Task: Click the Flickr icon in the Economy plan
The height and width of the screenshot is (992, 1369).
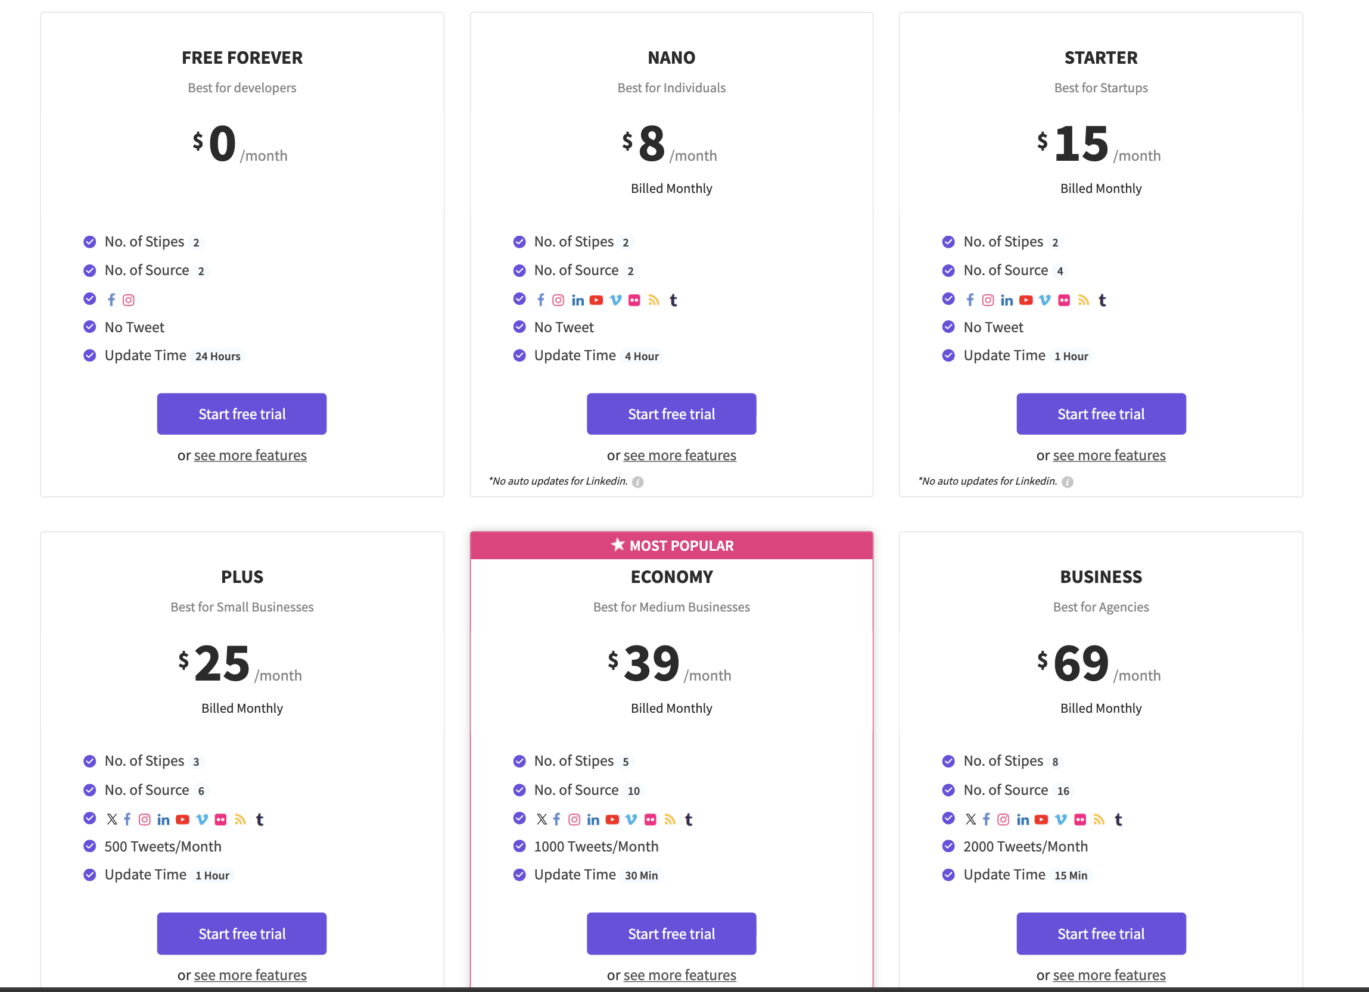Action: pyautogui.click(x=651, y=819)
